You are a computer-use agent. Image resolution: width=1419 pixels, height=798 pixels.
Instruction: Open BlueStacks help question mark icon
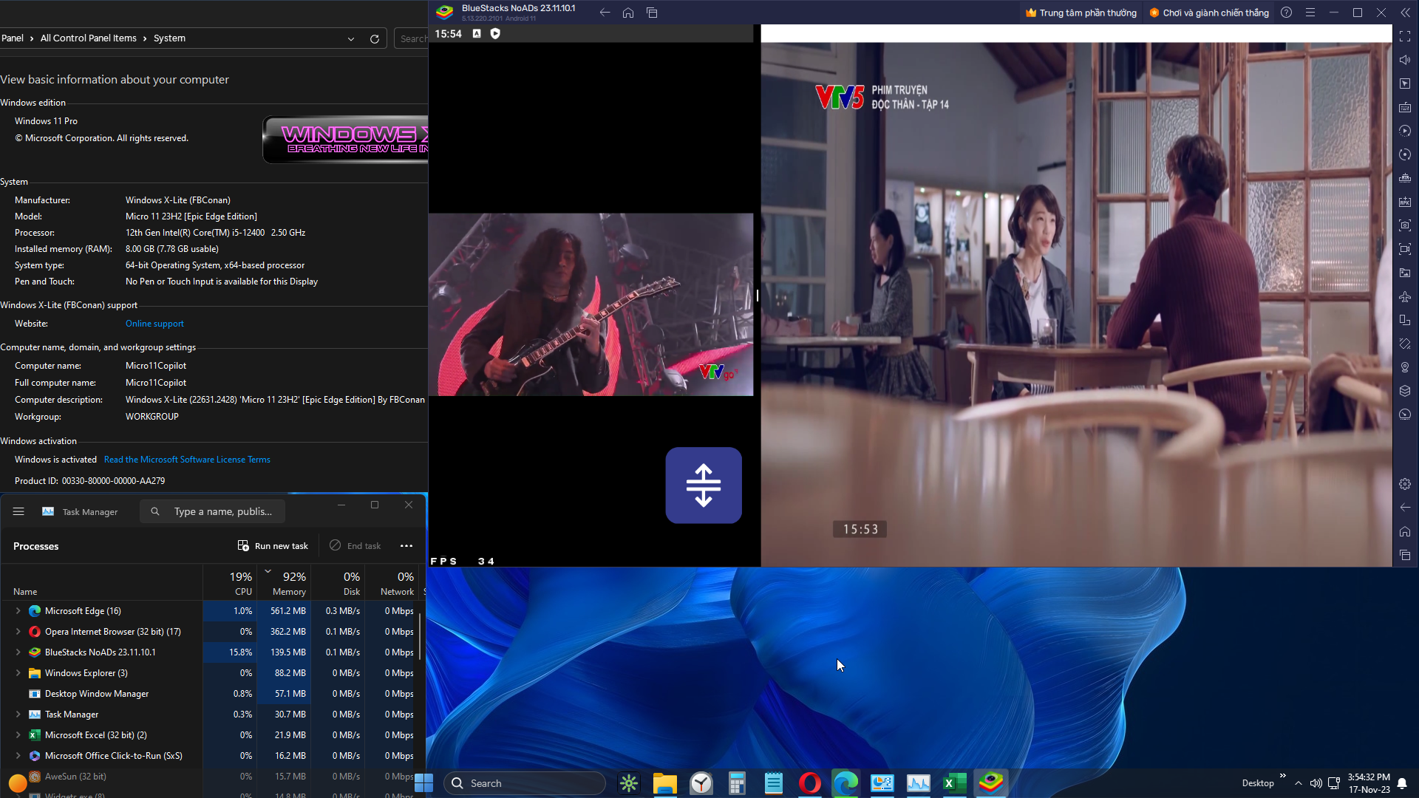1287,13
